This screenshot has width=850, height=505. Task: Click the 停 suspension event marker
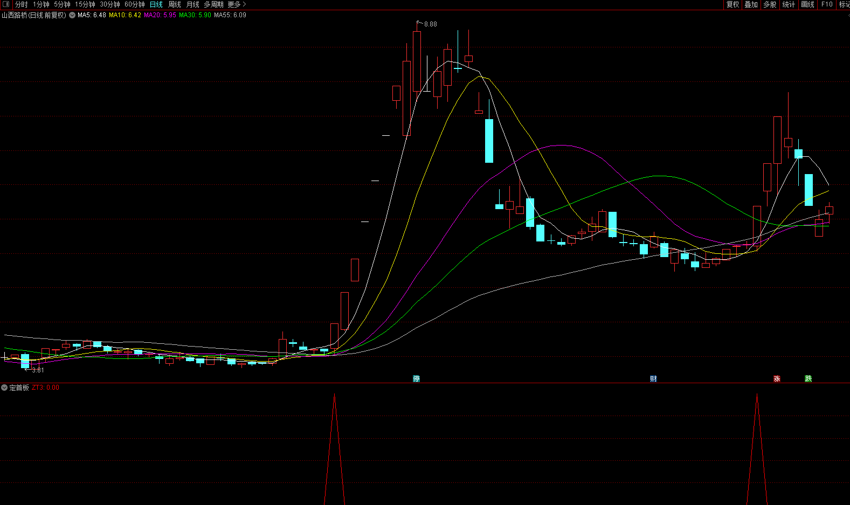pos(416,379)
